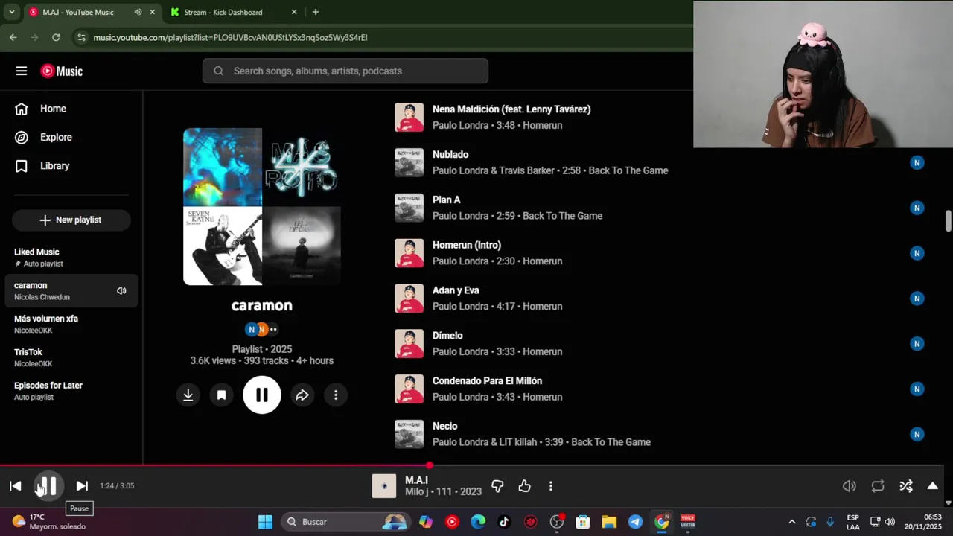Toggle player volume icon
The height and width of the screenshot is (536, 953).
pos(850,486)
